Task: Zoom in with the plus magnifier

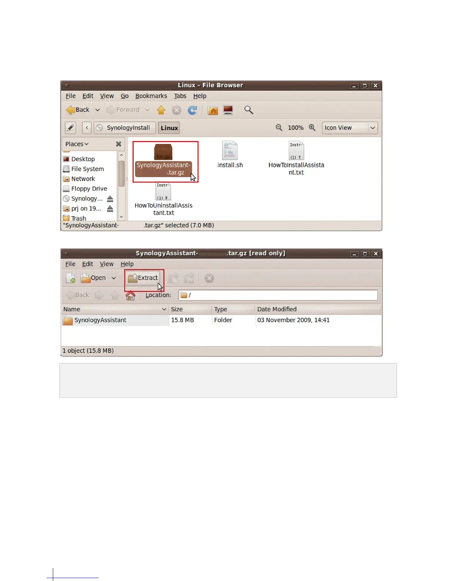Action: click(312, 127)
